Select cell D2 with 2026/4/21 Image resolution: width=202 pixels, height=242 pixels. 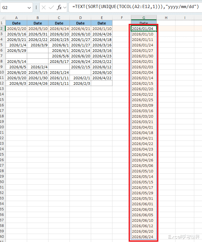(x=80, y=29)
